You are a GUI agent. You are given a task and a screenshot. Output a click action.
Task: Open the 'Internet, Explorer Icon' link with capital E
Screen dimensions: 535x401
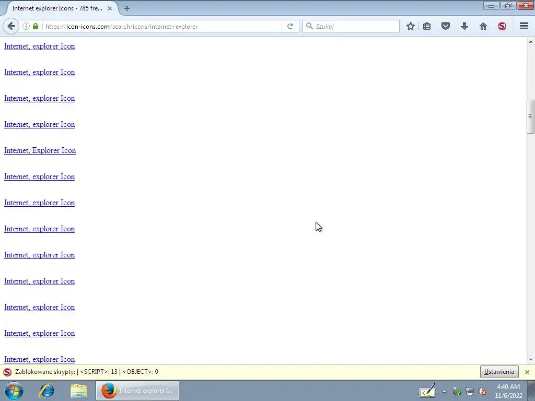click(40, 150)
